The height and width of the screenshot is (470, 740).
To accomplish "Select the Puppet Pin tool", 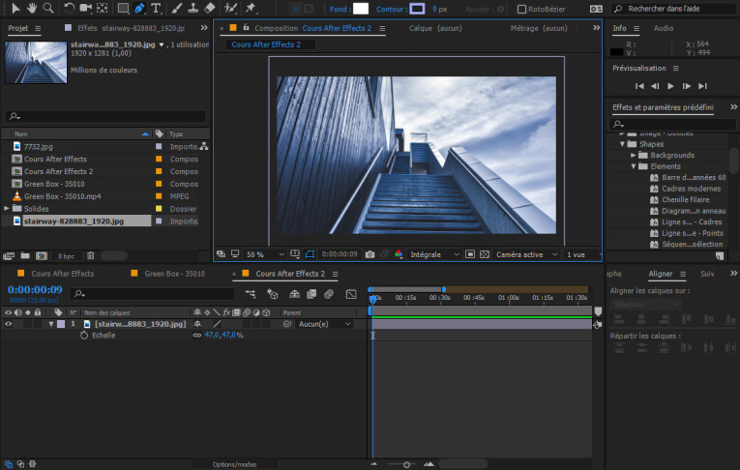I will click(251, 8).
